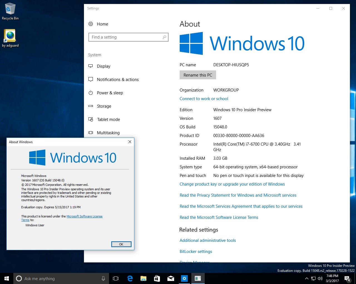Click the PC name DESKTOP-HIUSQP5
This screenshot has height=284, width=356.
coord(231,65)
